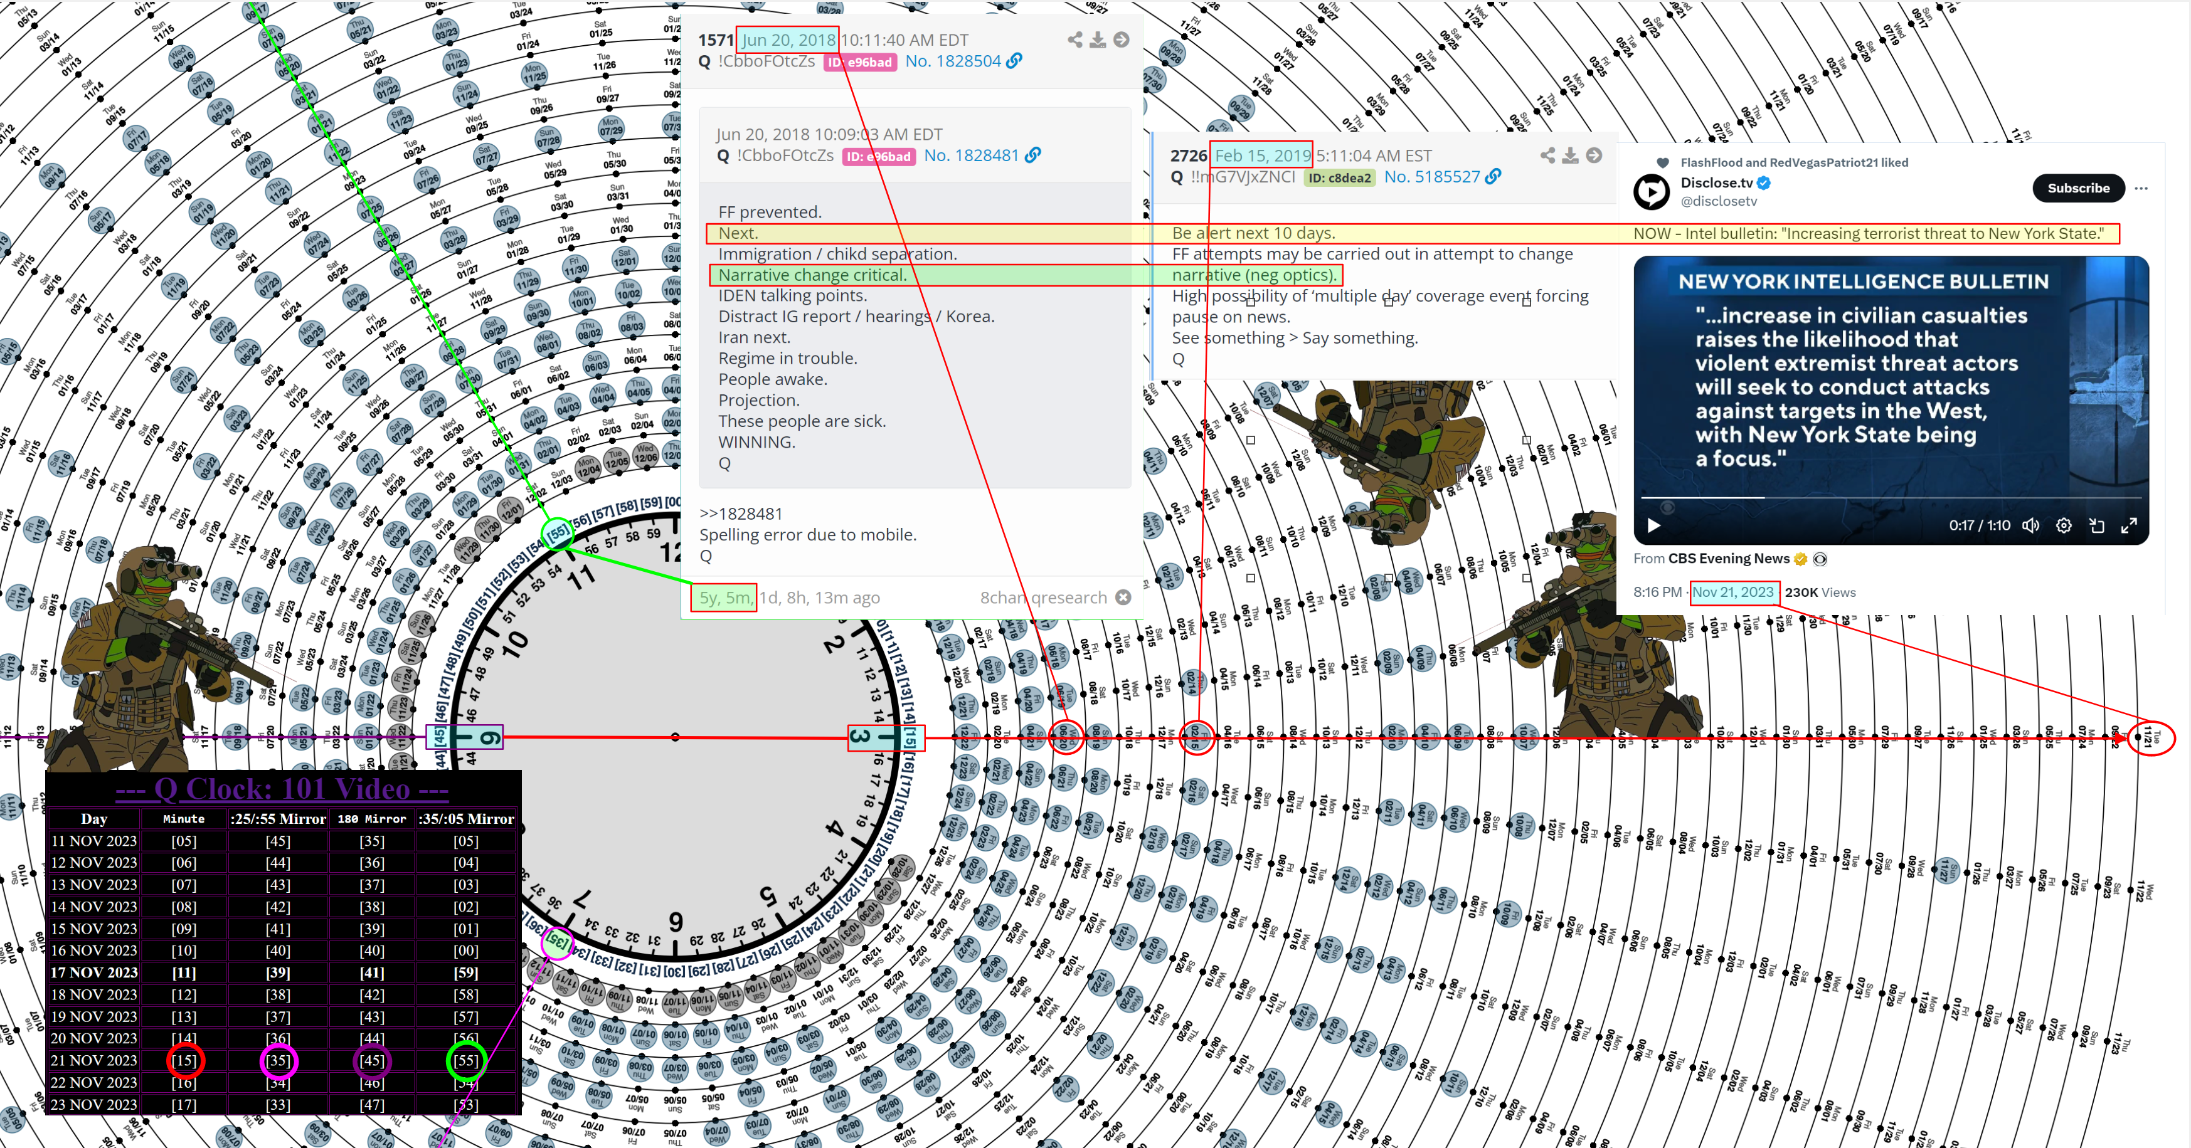Click the 8chan/qresearch source label
Viewport: 2191px width, 1148px height.
1044,597
